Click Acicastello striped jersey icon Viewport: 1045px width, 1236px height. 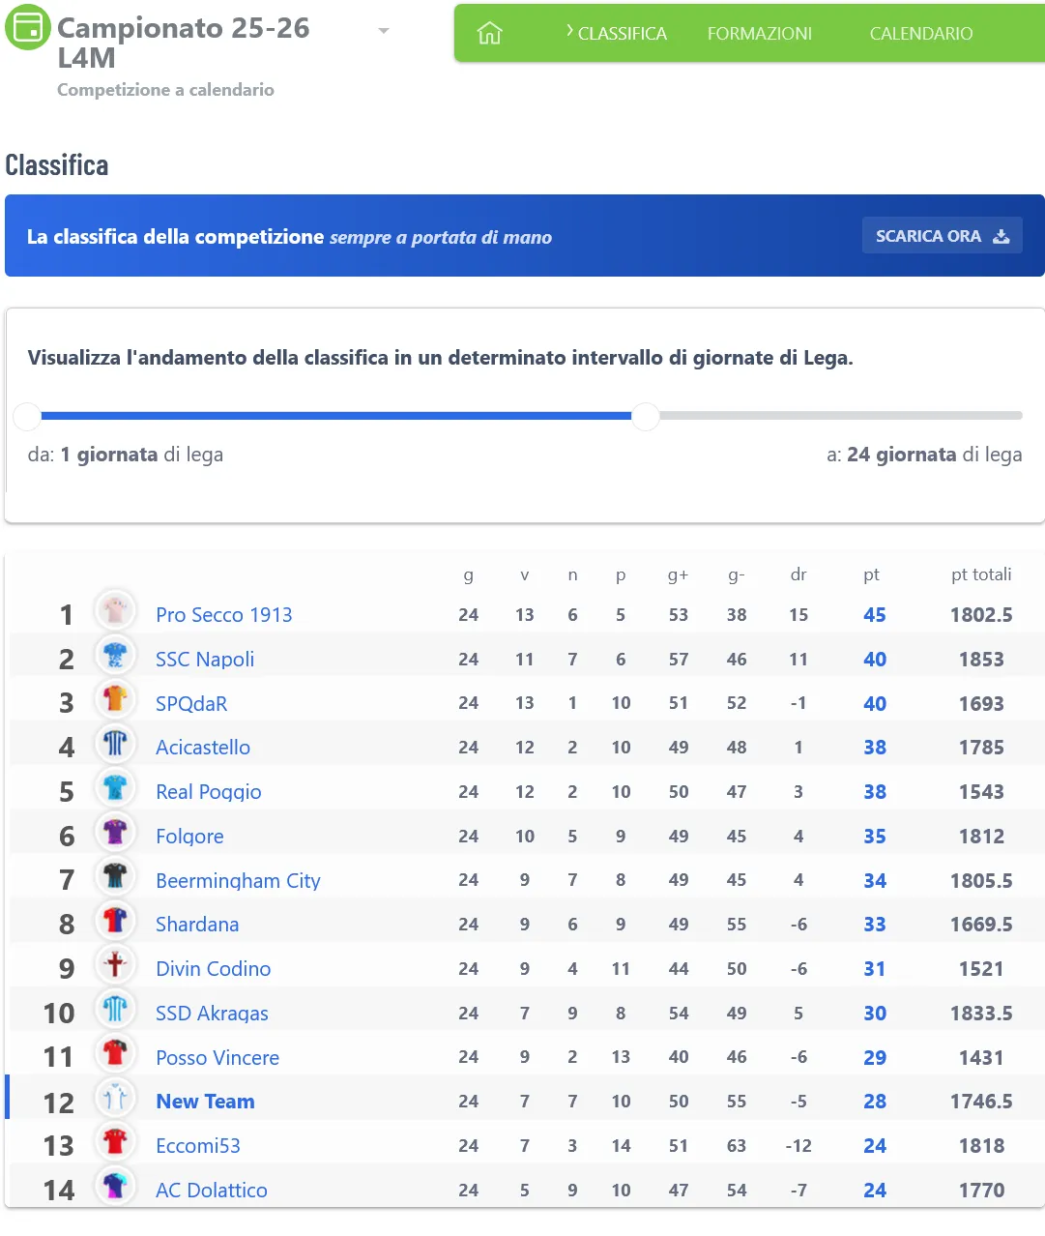coord(115,744)
